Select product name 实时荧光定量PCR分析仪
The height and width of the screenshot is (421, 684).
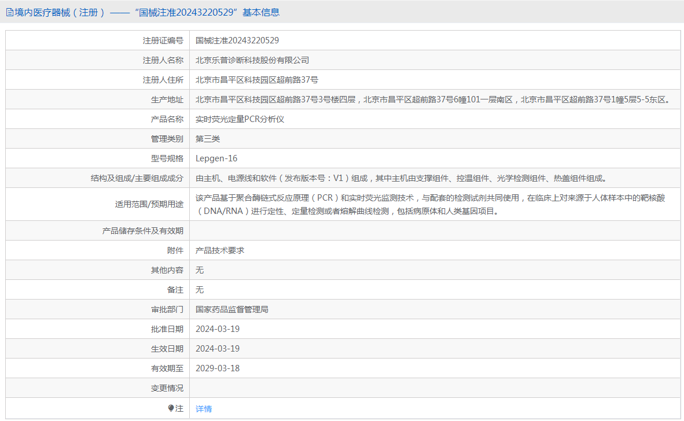pos(240,119)
